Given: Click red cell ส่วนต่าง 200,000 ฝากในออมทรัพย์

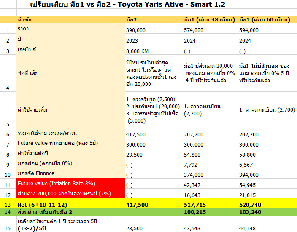Looking at the screenshot, I should (71, 193).
